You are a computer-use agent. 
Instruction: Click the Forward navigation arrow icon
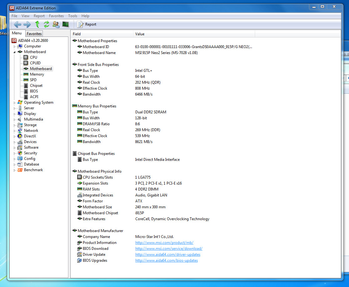pyautogui.click(x=27, y=24)
